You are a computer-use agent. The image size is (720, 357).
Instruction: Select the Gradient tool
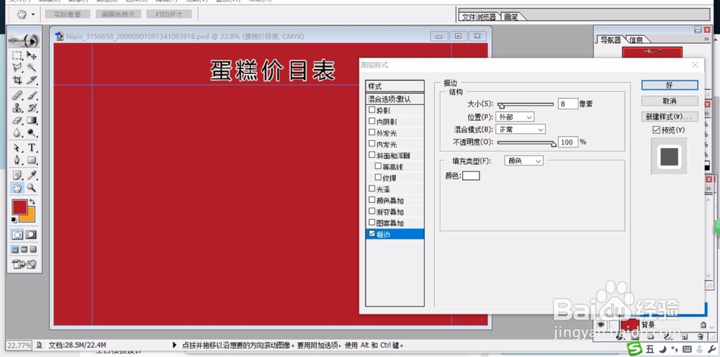(x=31, y=120)
